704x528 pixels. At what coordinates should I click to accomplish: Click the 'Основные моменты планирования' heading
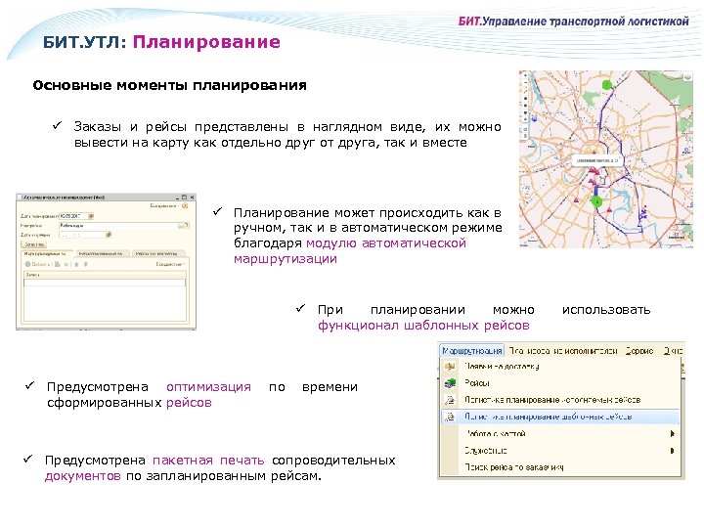coord(170,85)
